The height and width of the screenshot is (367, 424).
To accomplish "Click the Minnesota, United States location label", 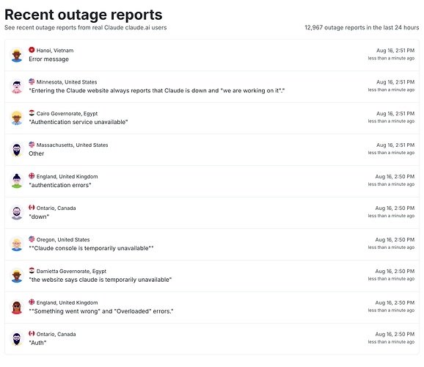I will tap(67, 82).
